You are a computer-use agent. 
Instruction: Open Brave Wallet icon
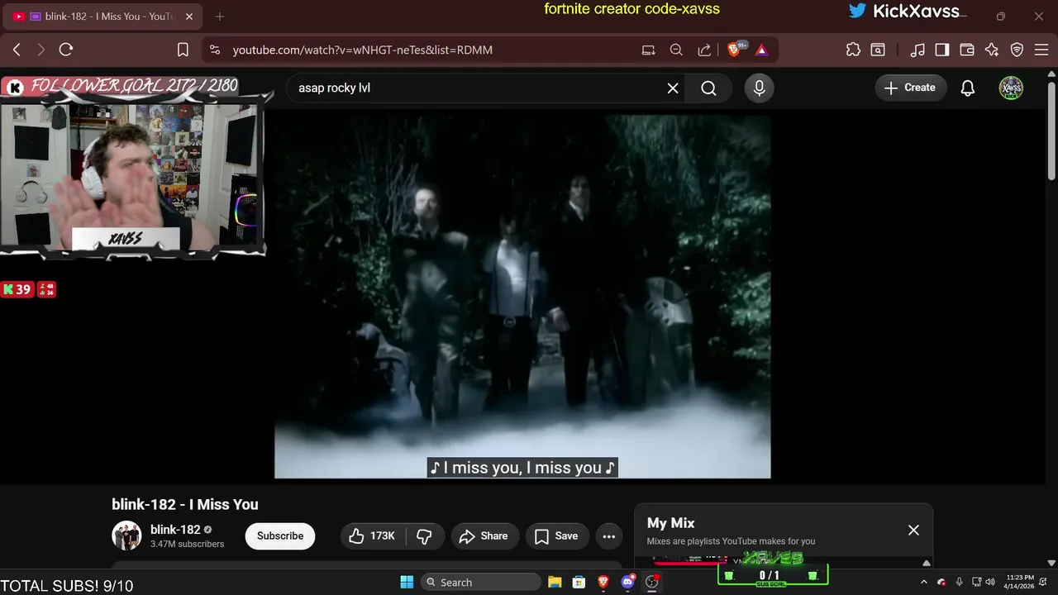[967, 50]
